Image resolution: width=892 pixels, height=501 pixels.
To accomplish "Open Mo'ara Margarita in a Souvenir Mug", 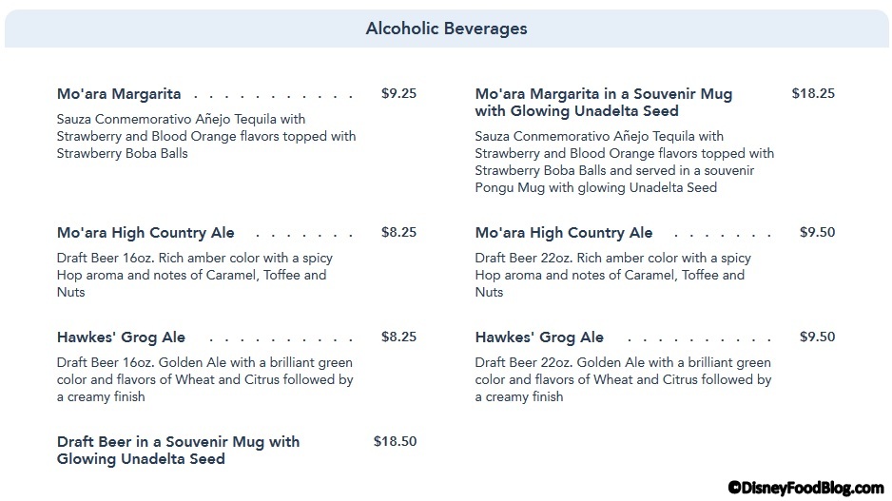I will pyautogui.click(x=603, y=103).
